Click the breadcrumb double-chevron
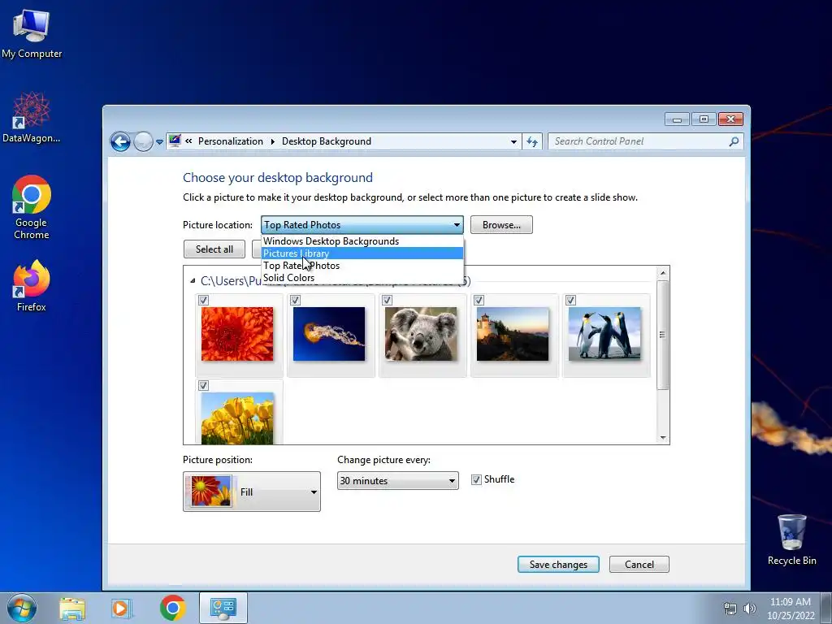This screenshot has width=832, height=624. click(188, 141)
